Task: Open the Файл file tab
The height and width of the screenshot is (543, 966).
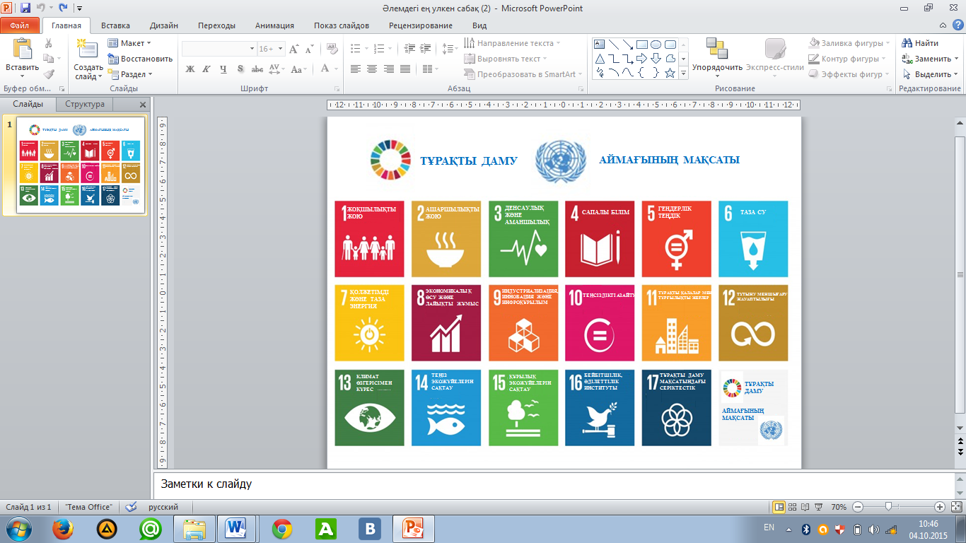Action: 20,25
